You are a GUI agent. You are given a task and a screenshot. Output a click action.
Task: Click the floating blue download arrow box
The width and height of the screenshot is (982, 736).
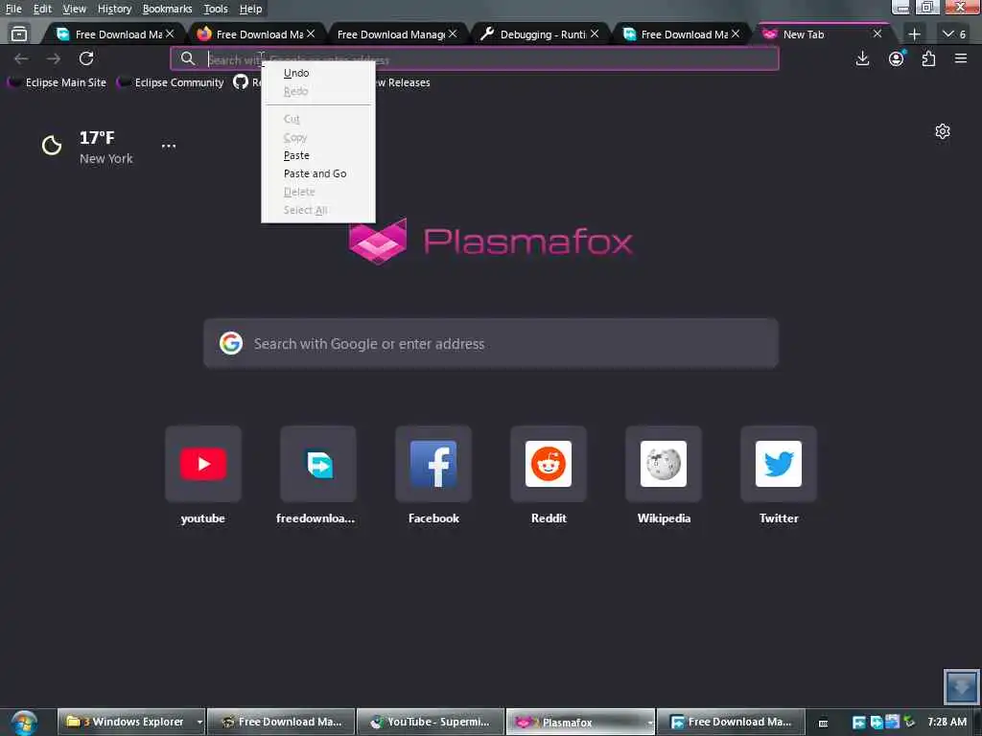(961, 686)
